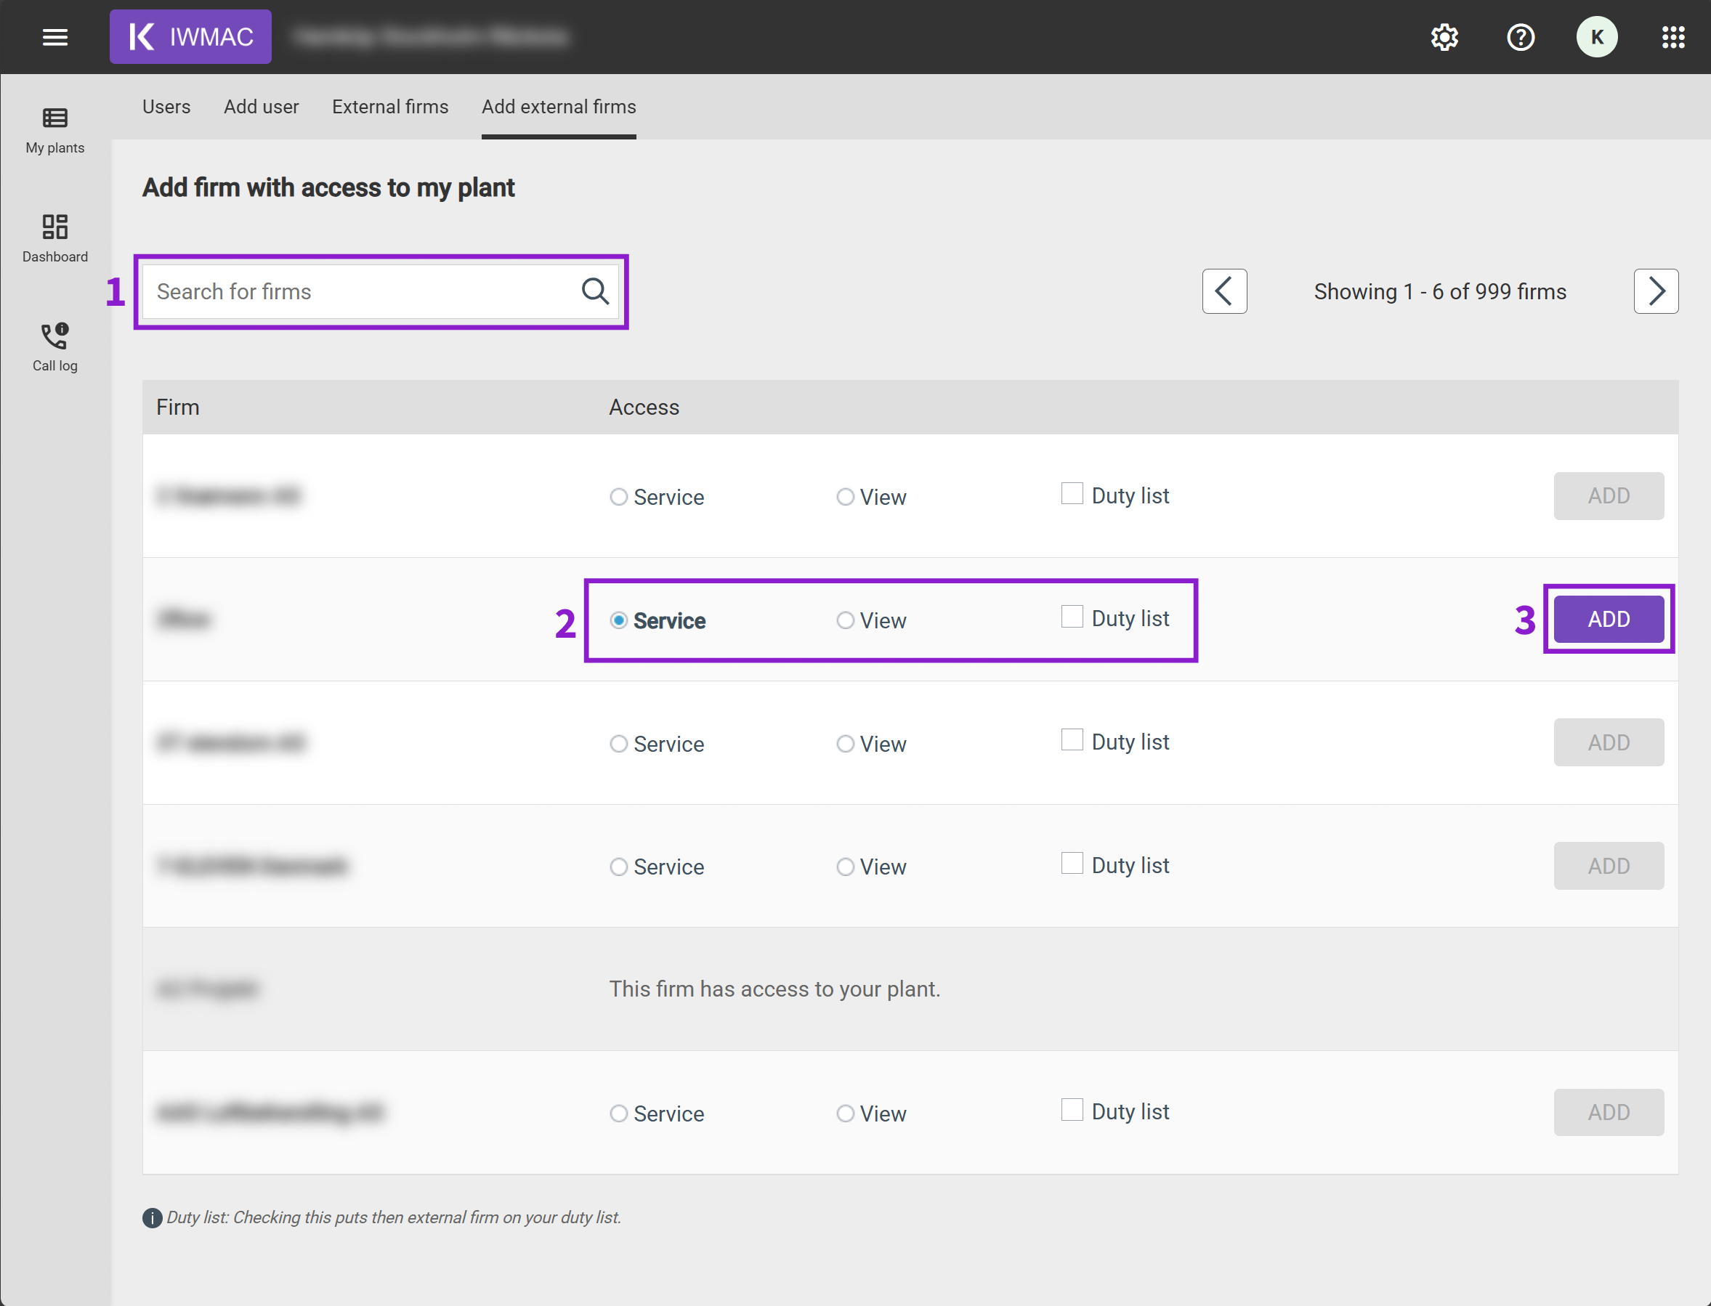Click the Firm column header
Image resolution: width=1711 pixels, height=1306 pixels.
[x=178, y=407]
